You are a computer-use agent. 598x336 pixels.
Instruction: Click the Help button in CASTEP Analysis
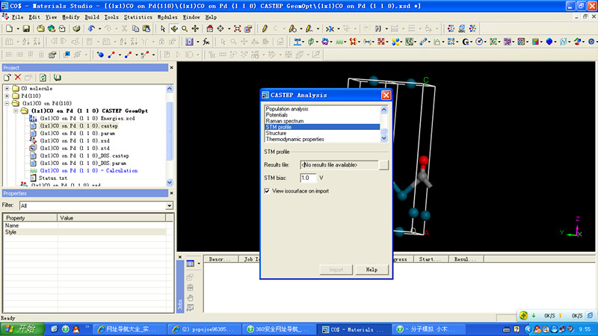(x=372, y=270)
